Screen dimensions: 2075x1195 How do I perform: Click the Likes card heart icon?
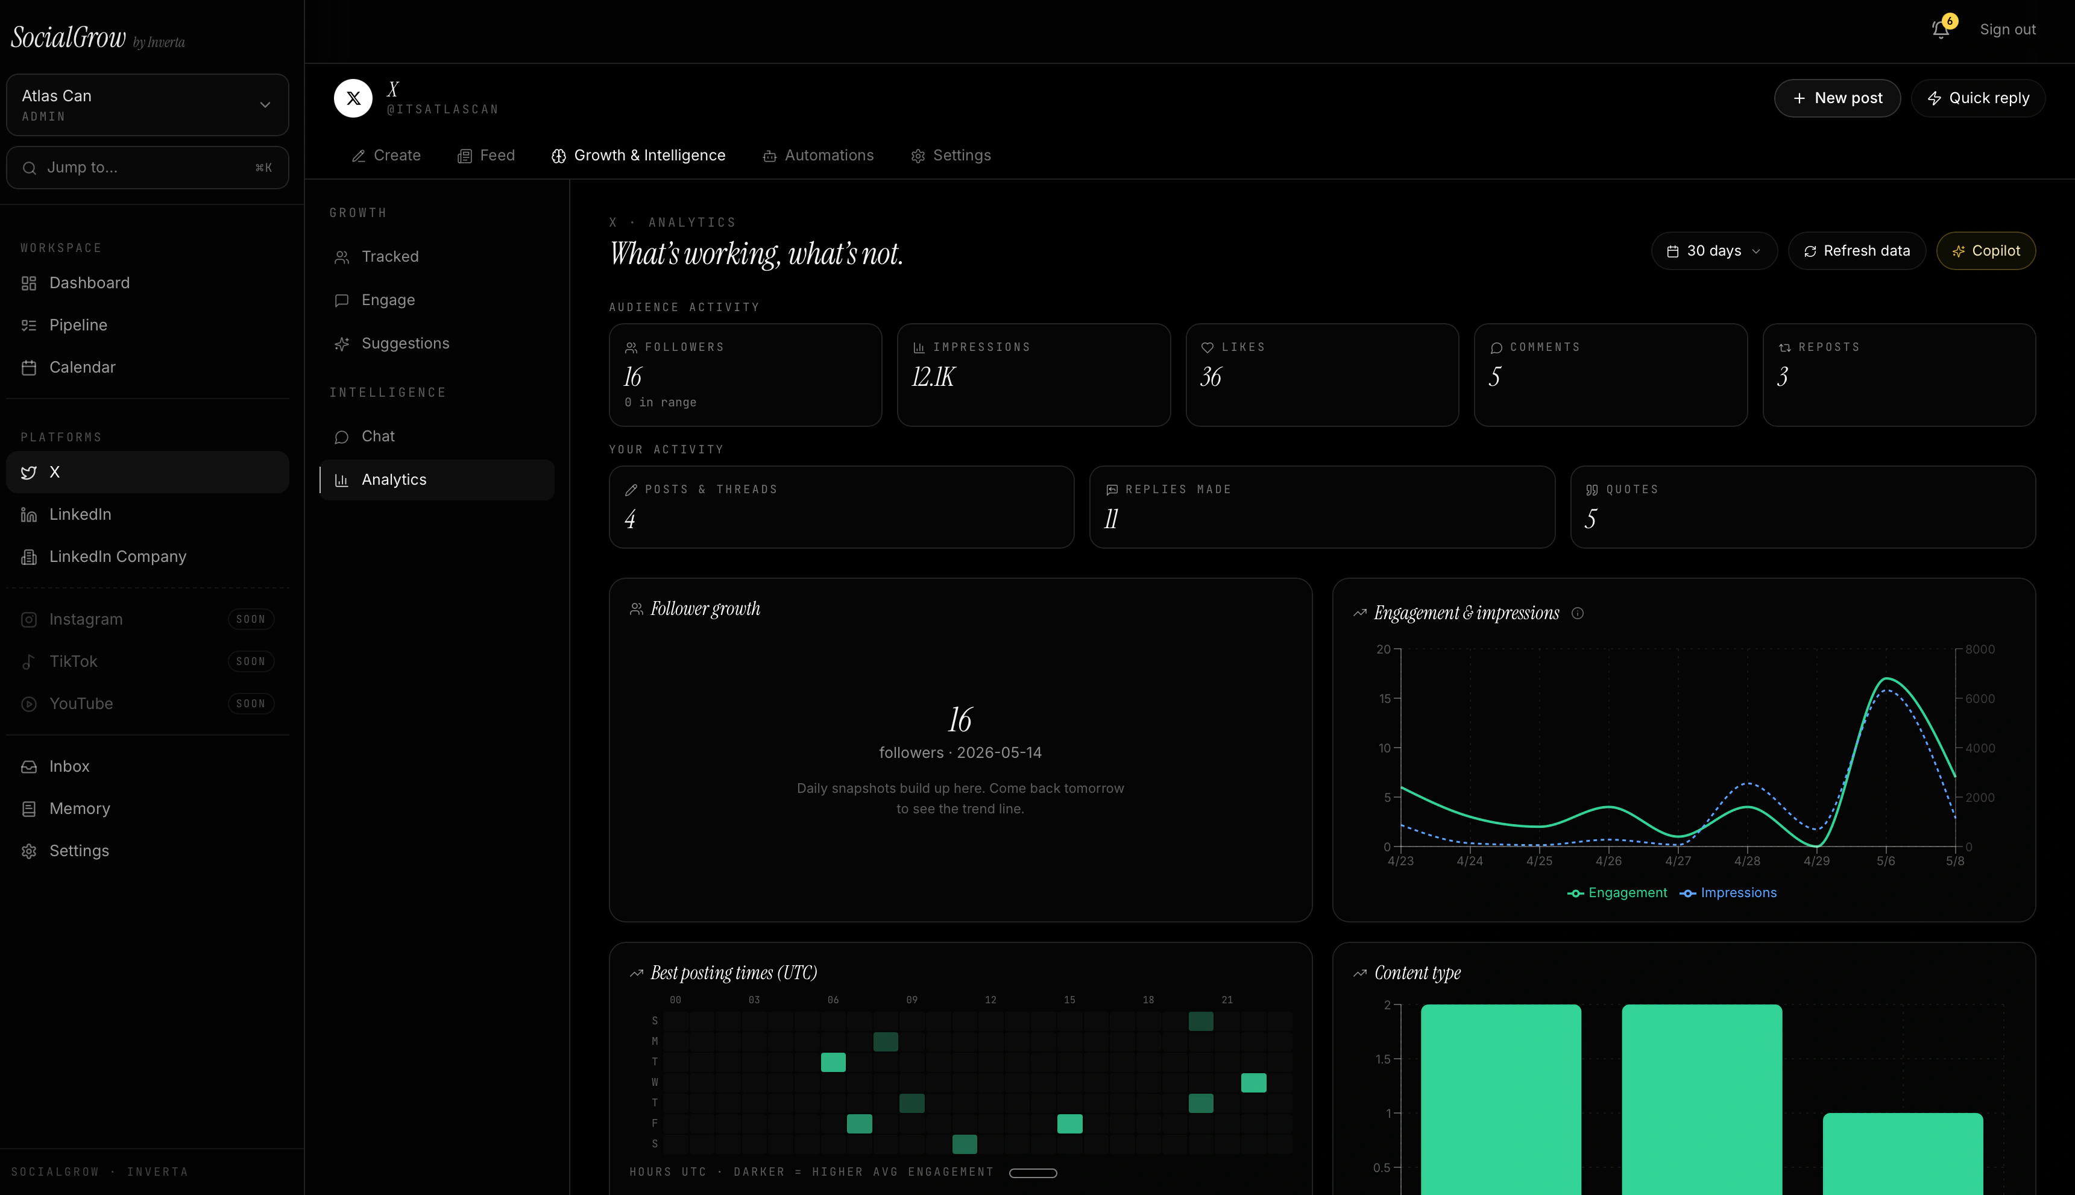point(1207,348)
